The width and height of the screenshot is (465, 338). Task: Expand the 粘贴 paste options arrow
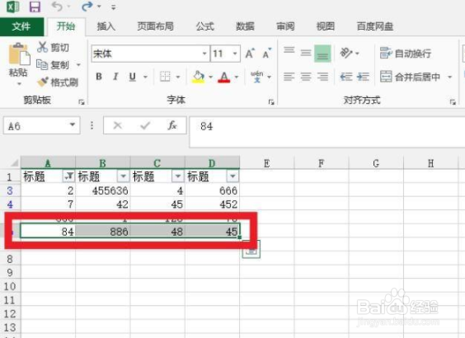19,84
